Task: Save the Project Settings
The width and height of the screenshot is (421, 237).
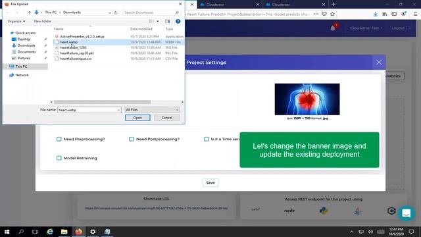Action: tap(210, 183)
